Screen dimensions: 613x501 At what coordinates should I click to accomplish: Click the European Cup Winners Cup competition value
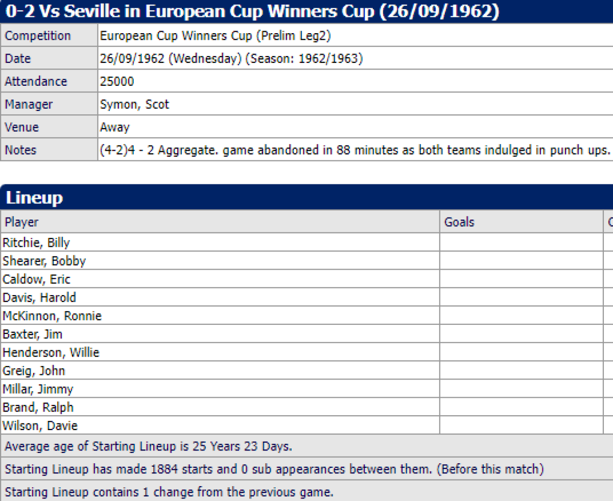[x=215, y=36]
